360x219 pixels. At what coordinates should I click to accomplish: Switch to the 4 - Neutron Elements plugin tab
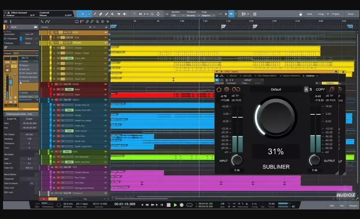(x=290, y=76)
